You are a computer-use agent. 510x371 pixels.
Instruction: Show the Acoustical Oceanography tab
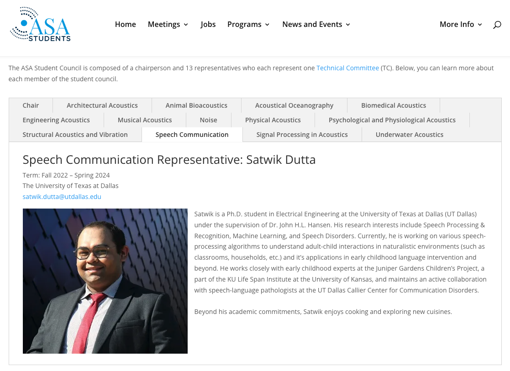coord(294,105)
